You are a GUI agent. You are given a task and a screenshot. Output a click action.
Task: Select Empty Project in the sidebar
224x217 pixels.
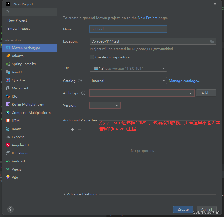point(18,29)
